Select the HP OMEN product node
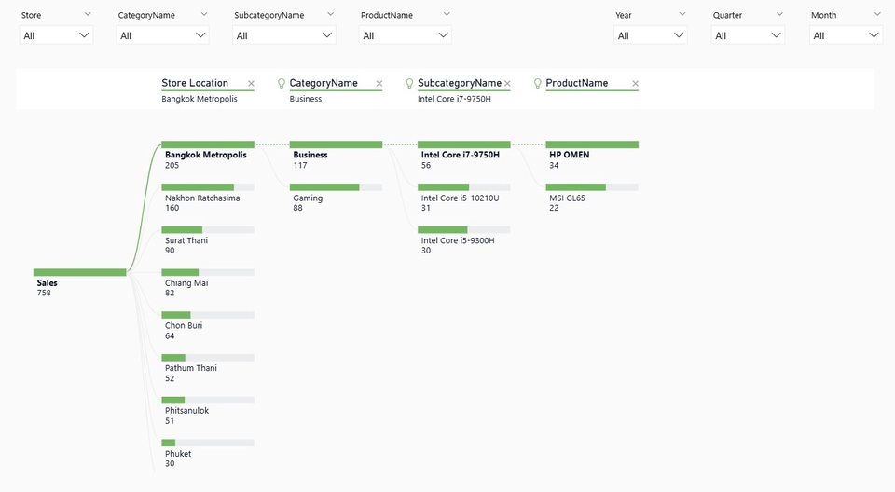Screen dimensions: 895x492 tap(592, 156)
